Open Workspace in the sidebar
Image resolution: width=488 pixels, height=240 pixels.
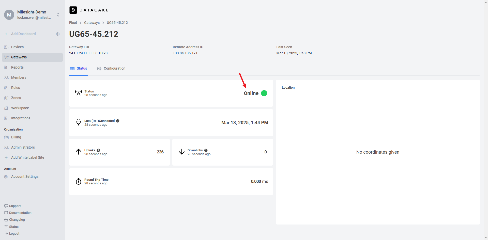(x=32, y=108)
